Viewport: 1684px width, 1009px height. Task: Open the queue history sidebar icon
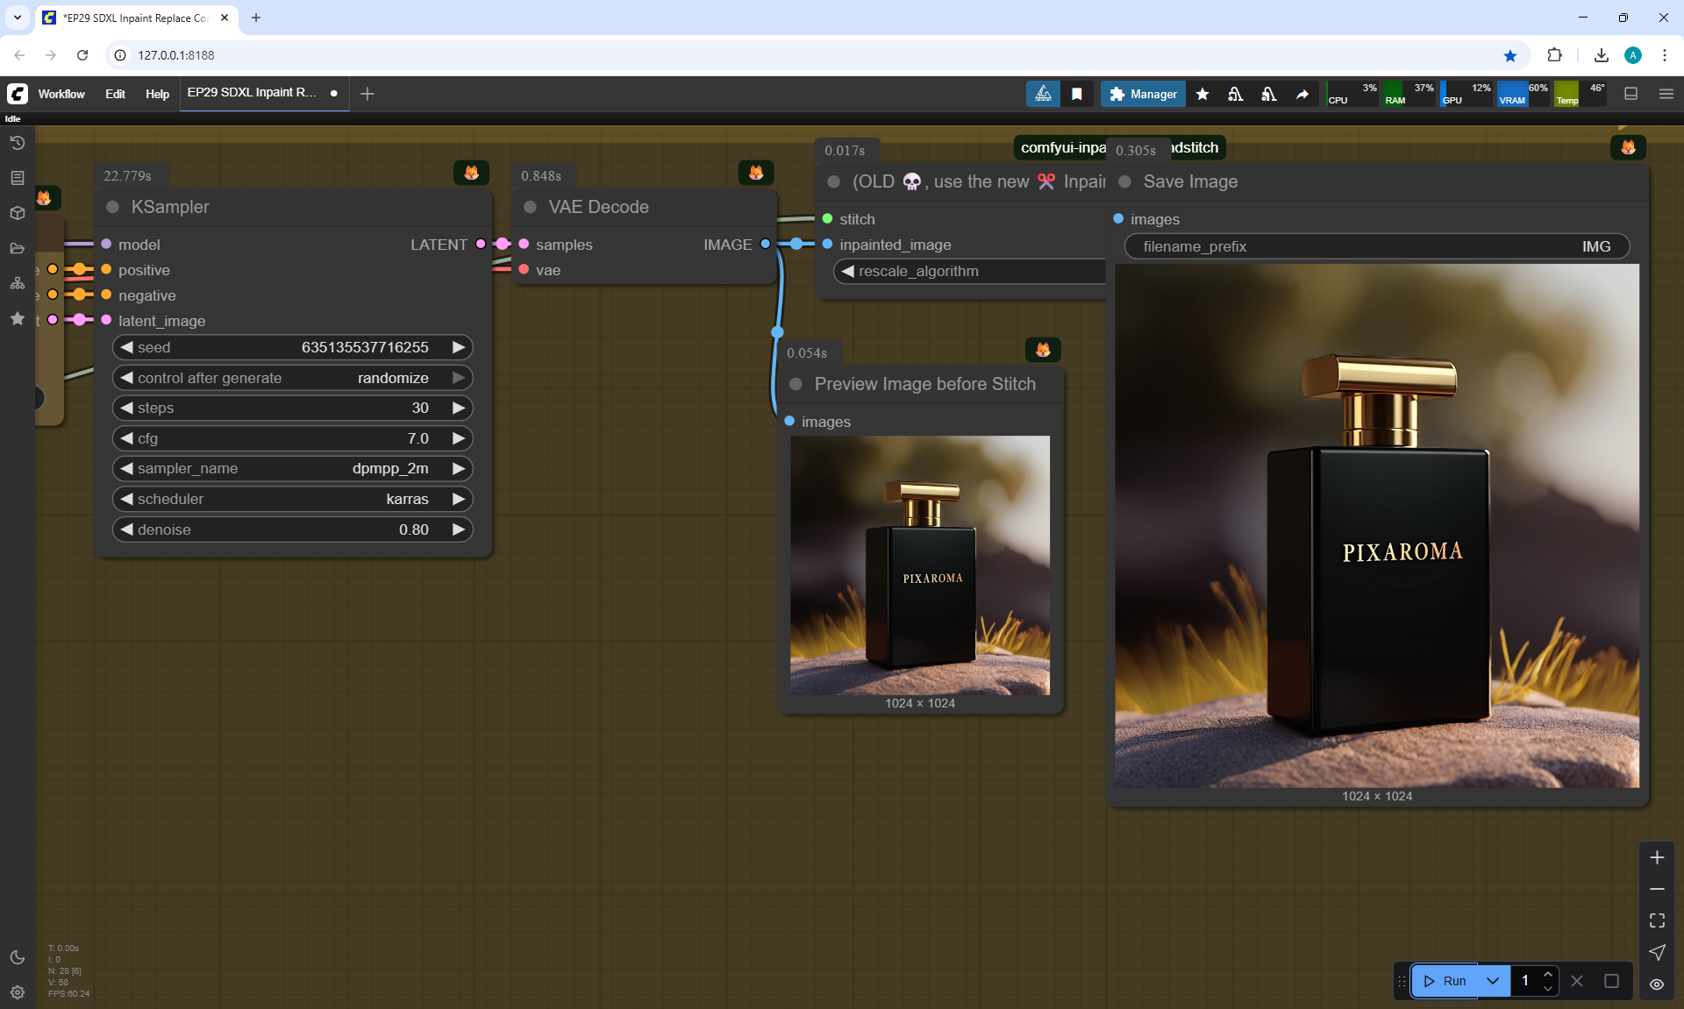click(17, 143)
